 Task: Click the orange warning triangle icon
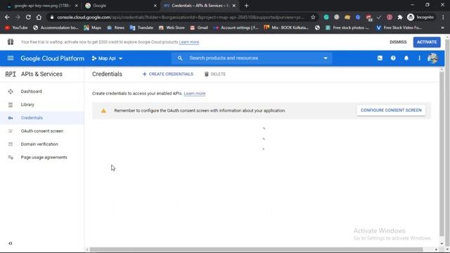coord(103,111)
